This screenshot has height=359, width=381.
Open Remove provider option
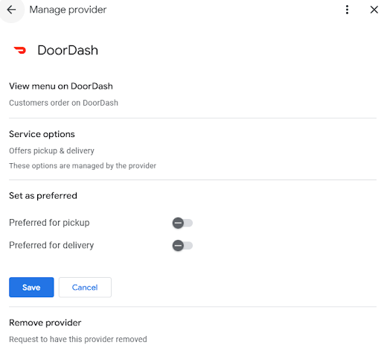[x=45, y=323]
